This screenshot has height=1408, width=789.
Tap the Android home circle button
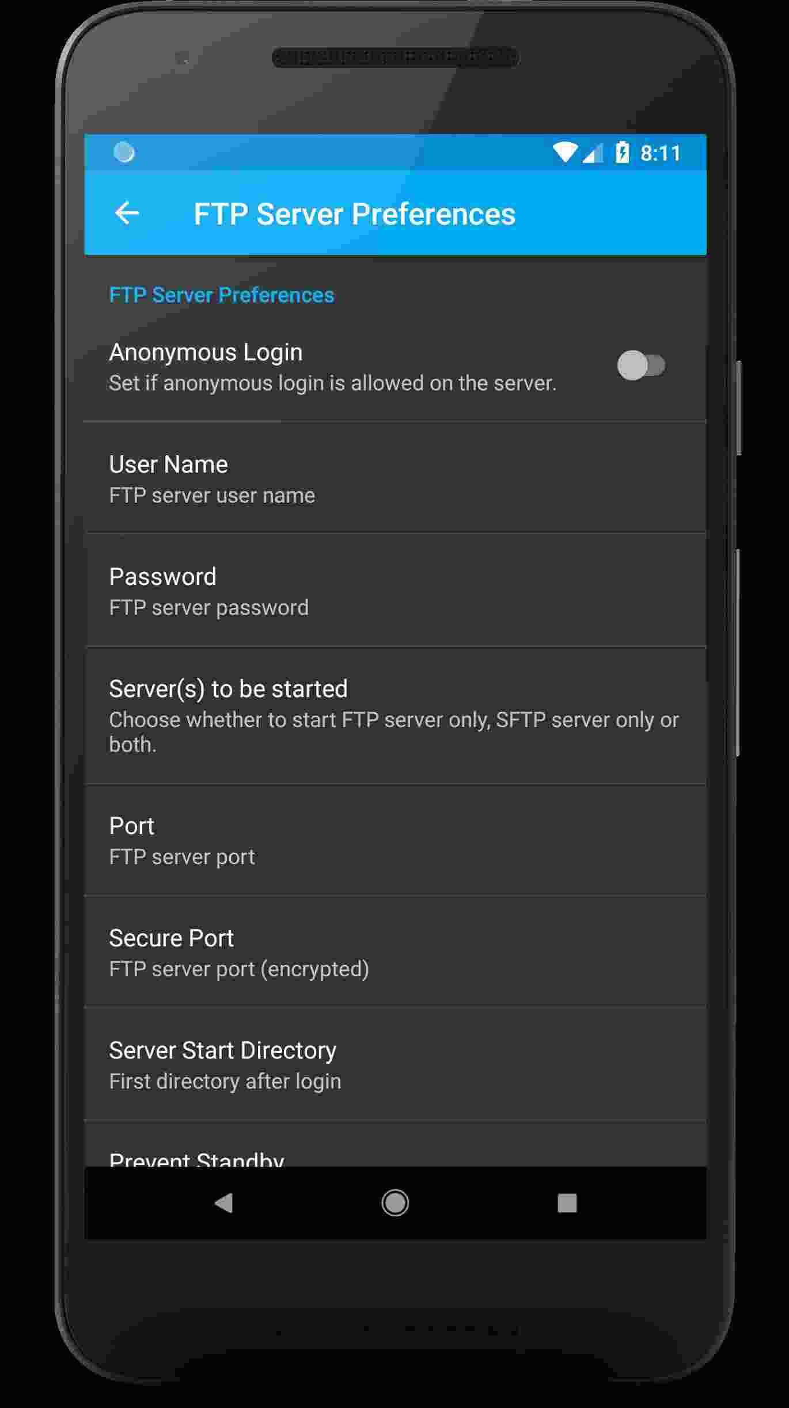coord(395,1202)
